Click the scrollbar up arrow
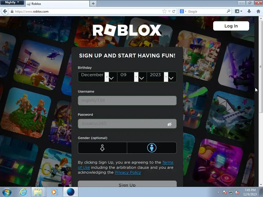This screenshot has width=263, height=197. (261, 18)
